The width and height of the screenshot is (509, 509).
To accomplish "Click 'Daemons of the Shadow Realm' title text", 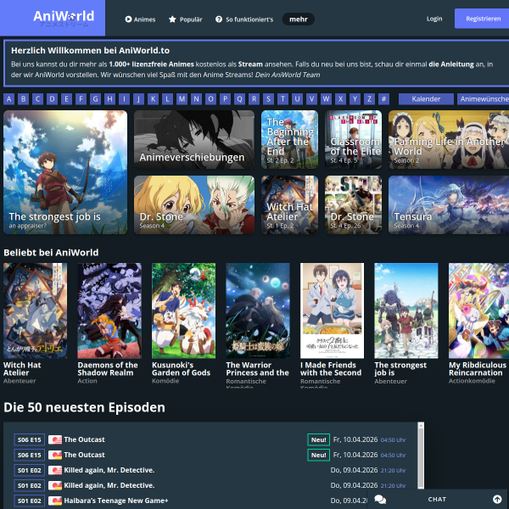I will 108,369.
